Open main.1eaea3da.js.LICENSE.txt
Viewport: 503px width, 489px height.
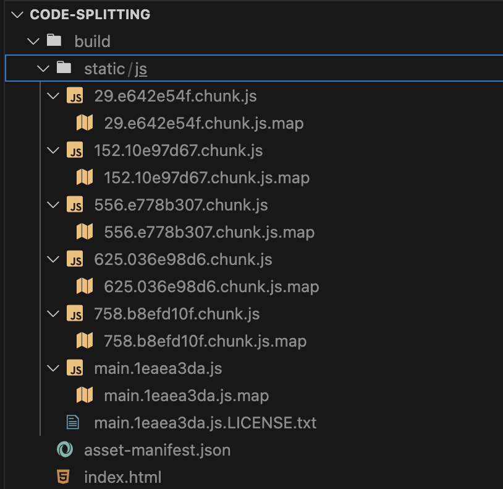(204, 422)
